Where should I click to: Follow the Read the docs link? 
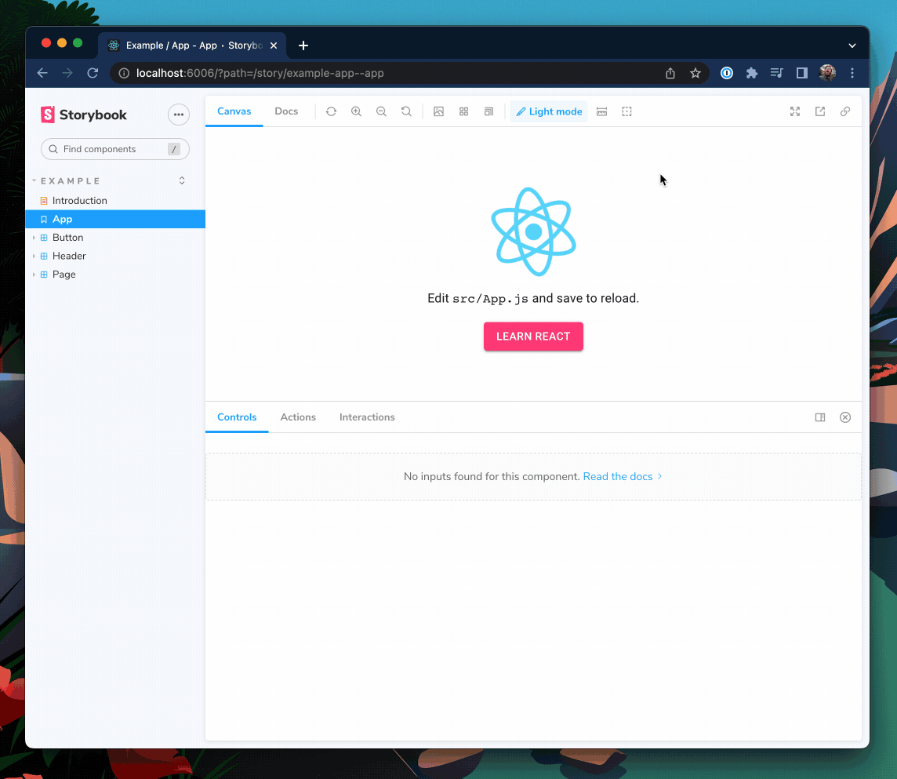pos(618,476)
